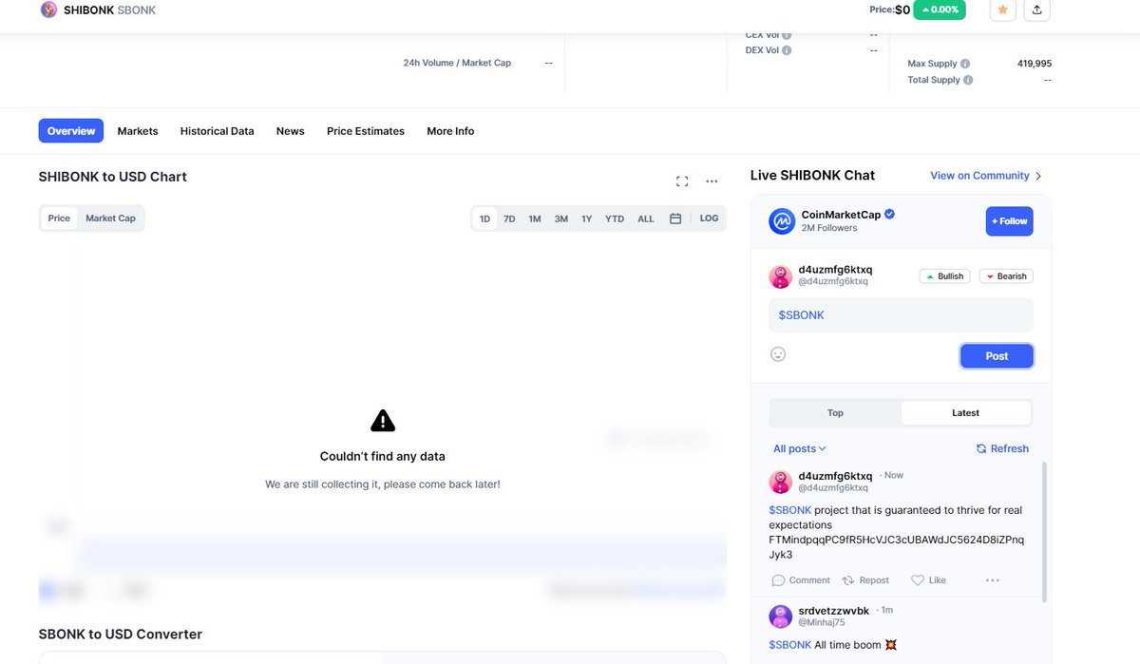
Task: Click the Max Supply info icon
Action: 965,64
